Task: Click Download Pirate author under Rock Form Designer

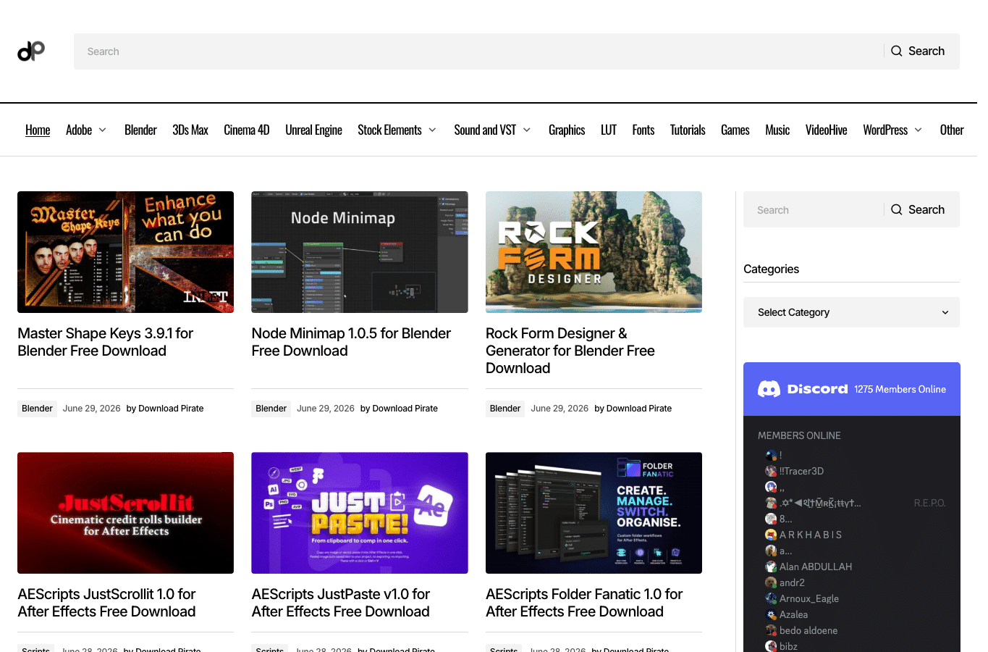Action: 639,409
